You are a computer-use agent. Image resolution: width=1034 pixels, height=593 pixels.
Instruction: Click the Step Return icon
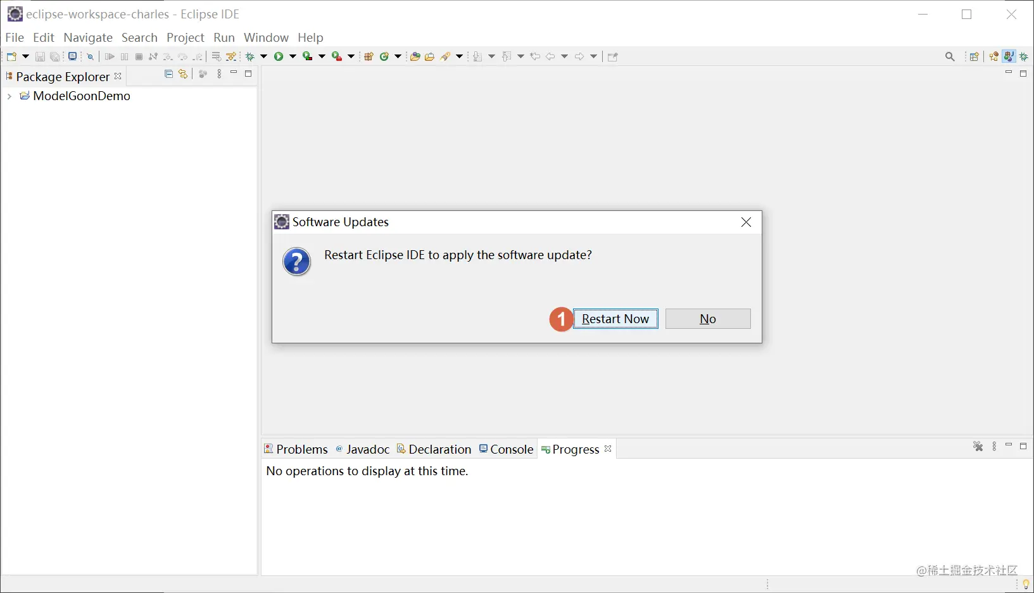(x=198, y=56)
